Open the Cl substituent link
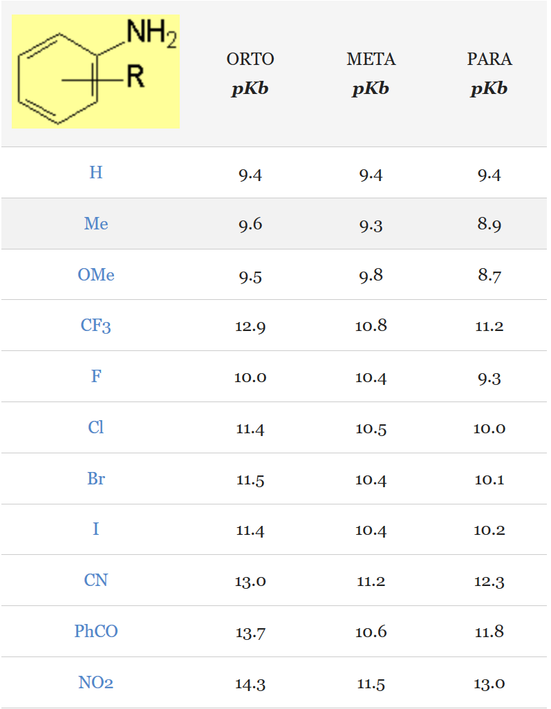 pos(96,427)
